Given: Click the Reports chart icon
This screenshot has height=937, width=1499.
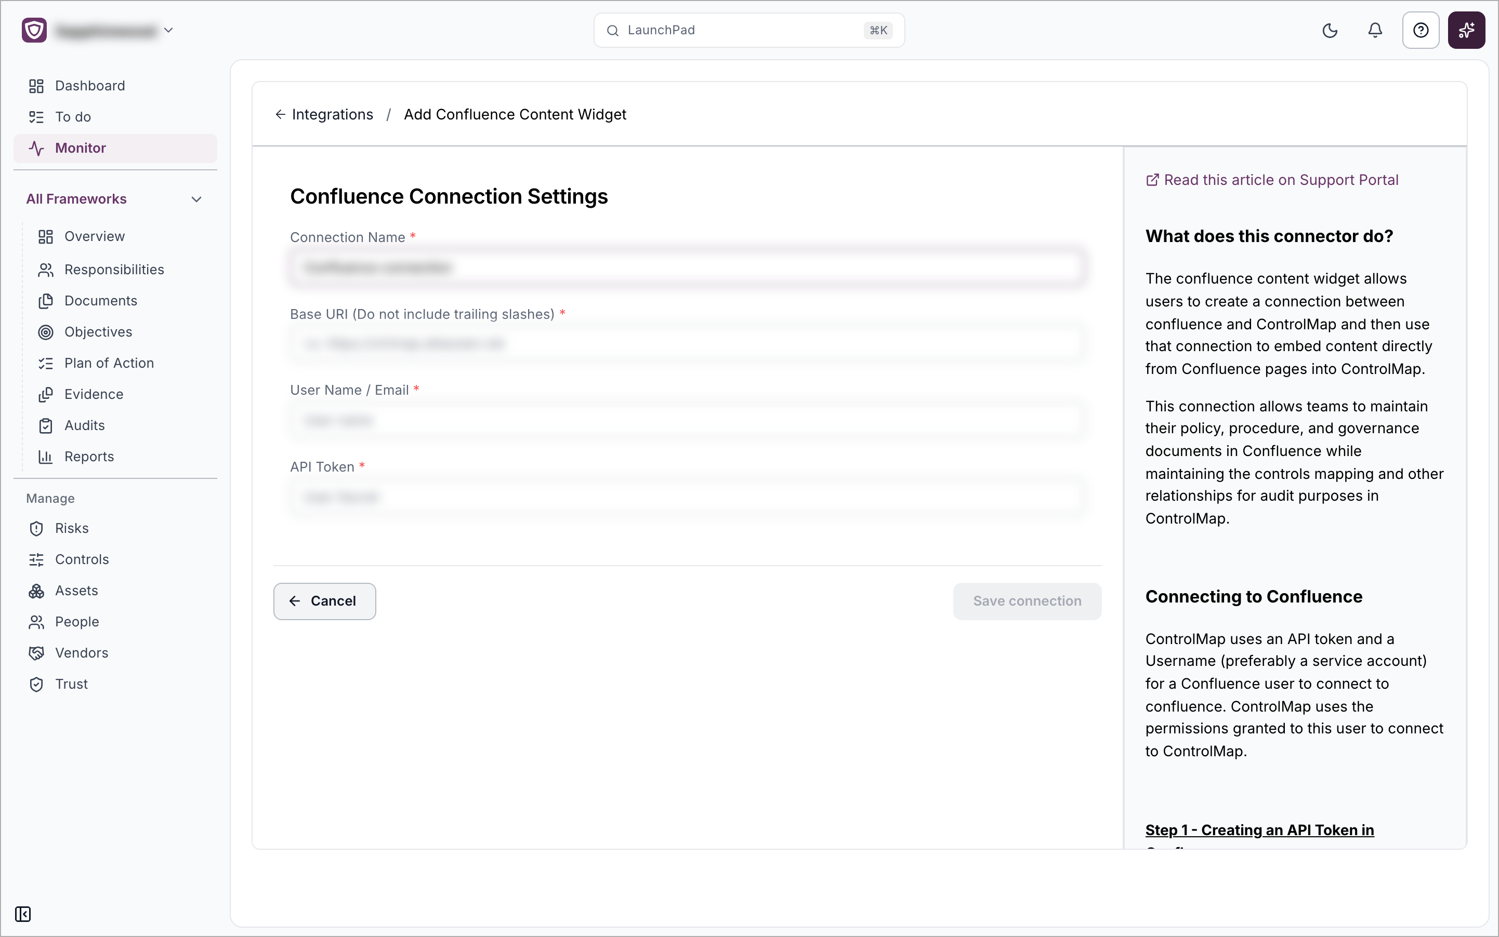Looking at the screenshot, I should (45, 457).
